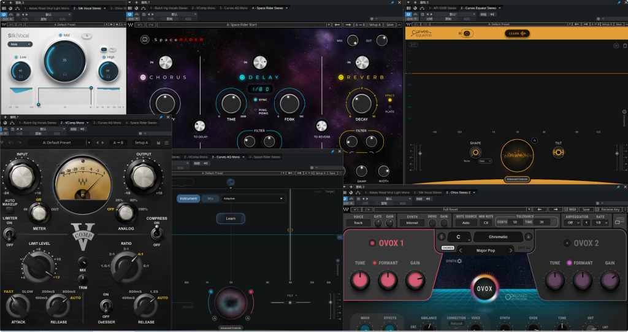Select the 2 - Silk Vocal Stereo tab in OVox window
Image resolution: width=628 pixels, height=332 pixels.
click(427, 193)
